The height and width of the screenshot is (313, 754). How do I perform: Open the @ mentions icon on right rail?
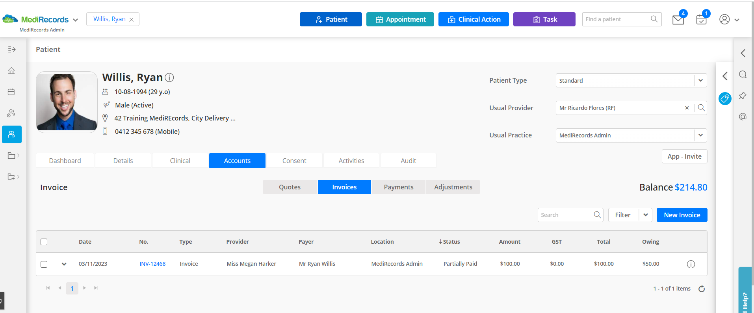click(x=743, y=117)
